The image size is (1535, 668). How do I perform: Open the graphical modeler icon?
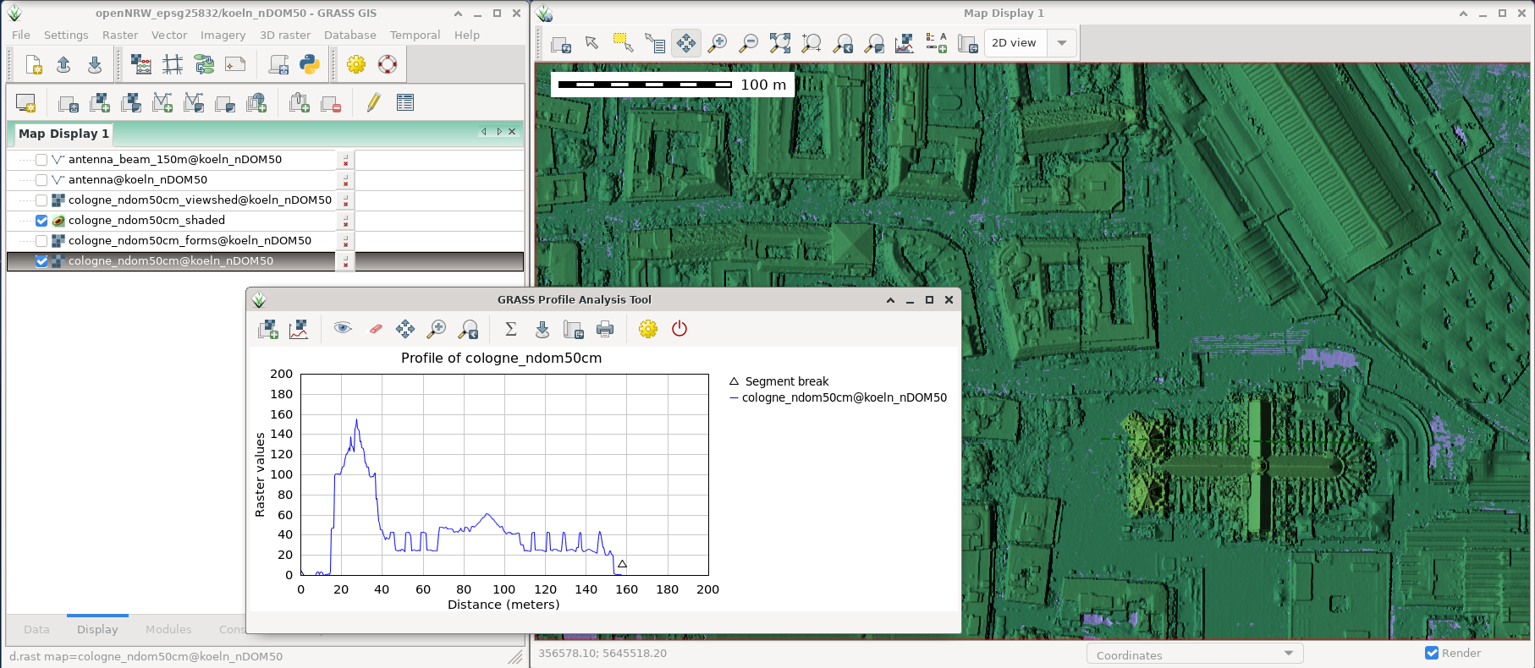click(204, 64)
